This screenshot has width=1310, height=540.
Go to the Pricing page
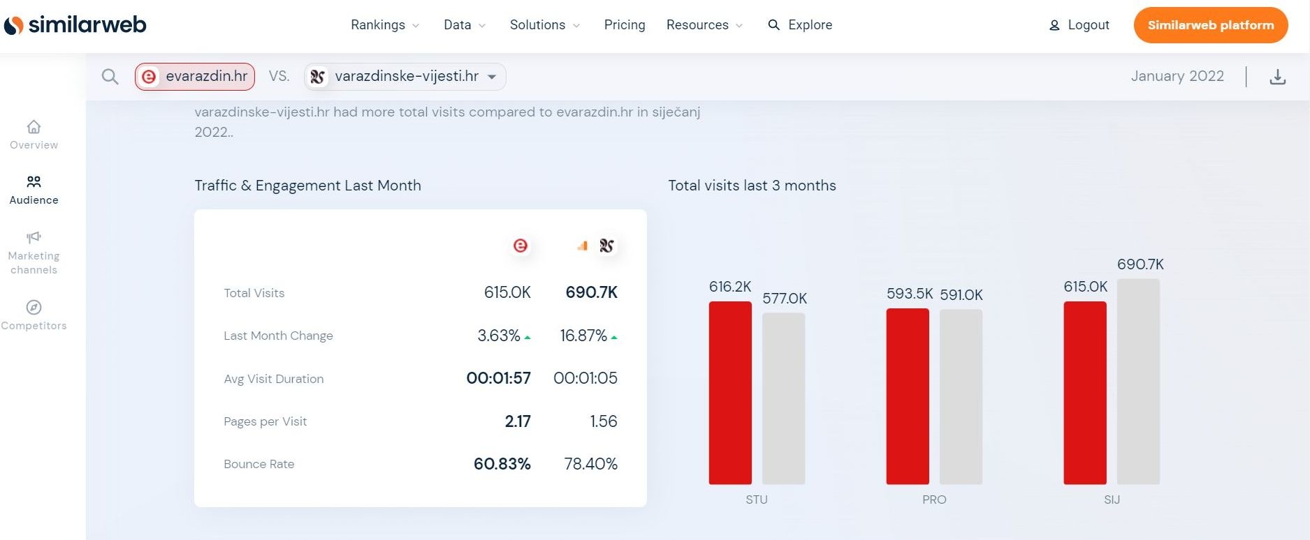point(625,25)
